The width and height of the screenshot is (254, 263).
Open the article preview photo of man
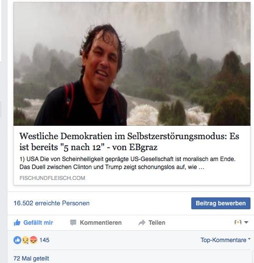pyautogui.click(x=132, y=64)
